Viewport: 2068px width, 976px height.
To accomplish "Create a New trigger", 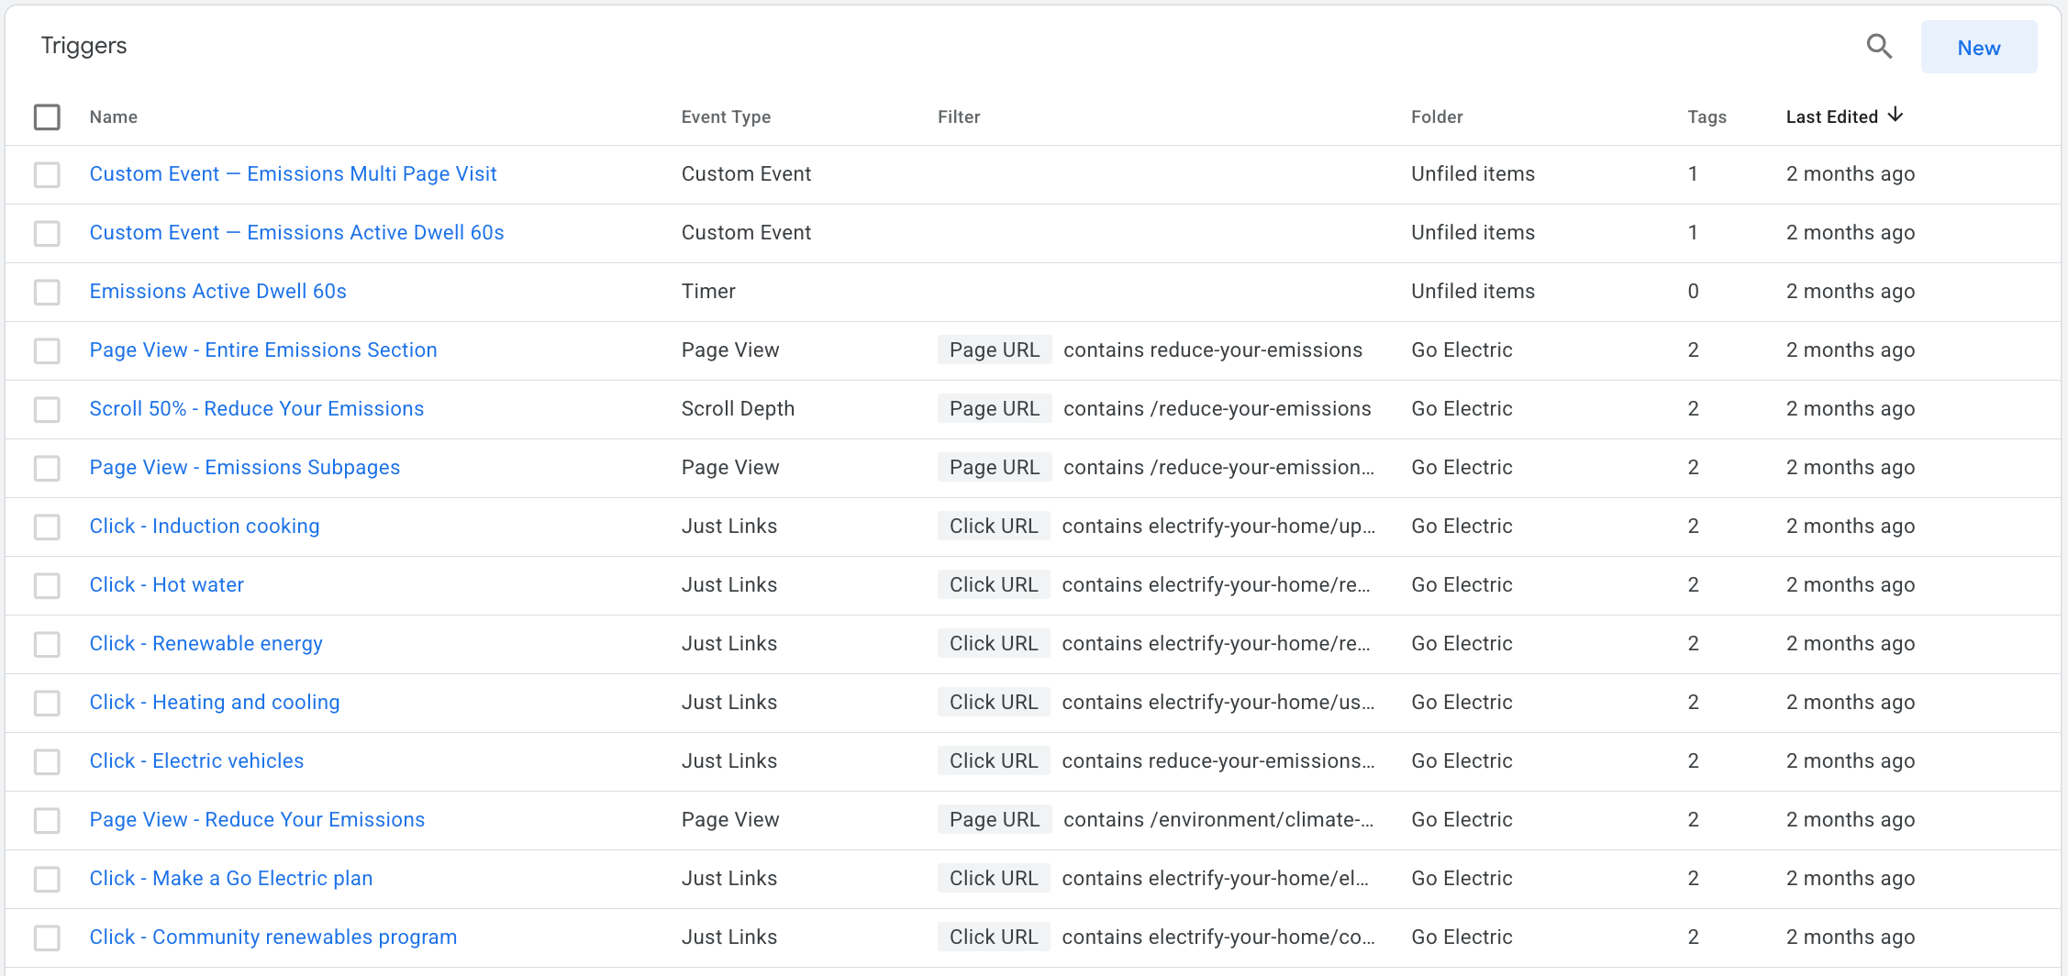I will tap(1979, 48).
